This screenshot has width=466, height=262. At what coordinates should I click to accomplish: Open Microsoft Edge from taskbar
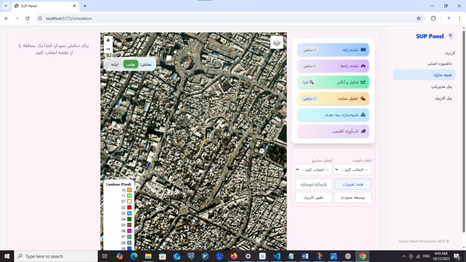click(x=134, y=256)
